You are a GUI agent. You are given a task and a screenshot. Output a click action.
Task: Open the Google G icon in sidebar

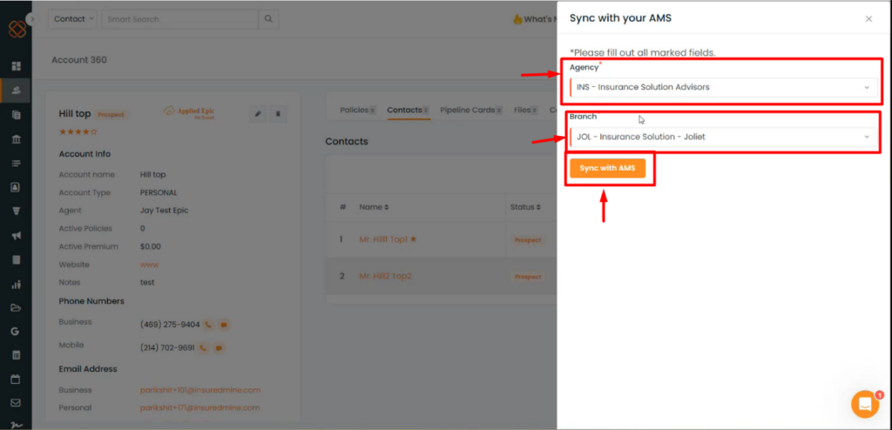click(x=16, y=332)
